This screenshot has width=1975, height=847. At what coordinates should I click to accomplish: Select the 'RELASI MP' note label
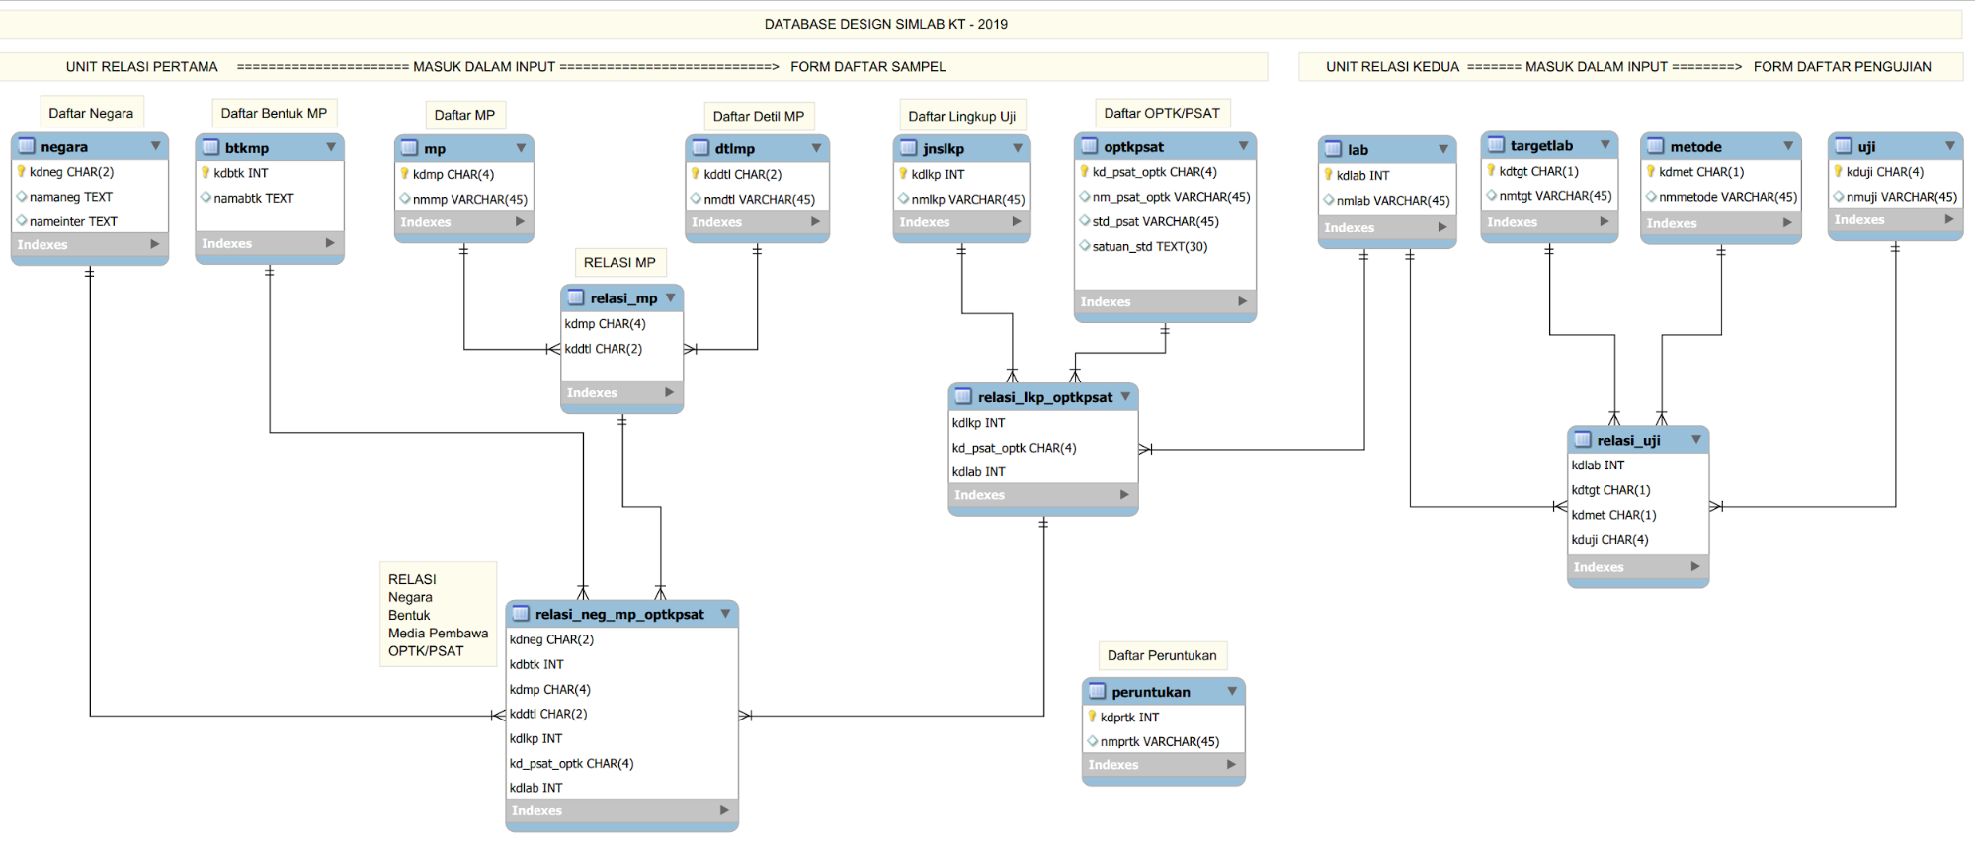point(619,262)
